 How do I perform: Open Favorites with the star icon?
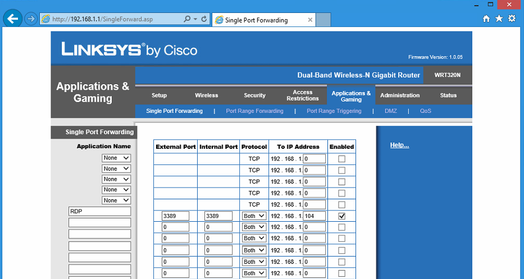(x=499, y=19)
